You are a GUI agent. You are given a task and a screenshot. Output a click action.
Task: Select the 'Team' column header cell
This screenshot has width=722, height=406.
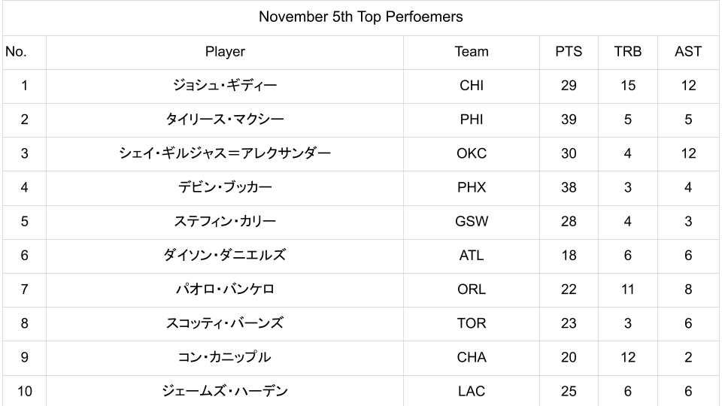pos(472,52)
